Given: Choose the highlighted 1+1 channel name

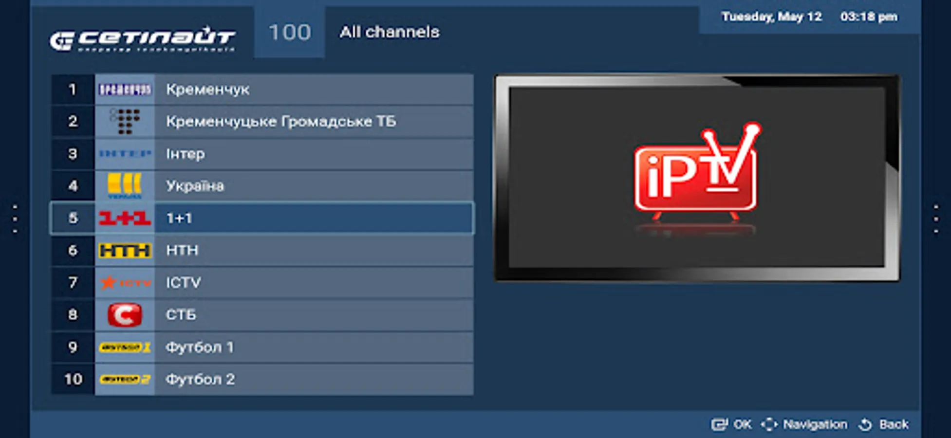Looking at the screenshot, I should tap(179, 218).
